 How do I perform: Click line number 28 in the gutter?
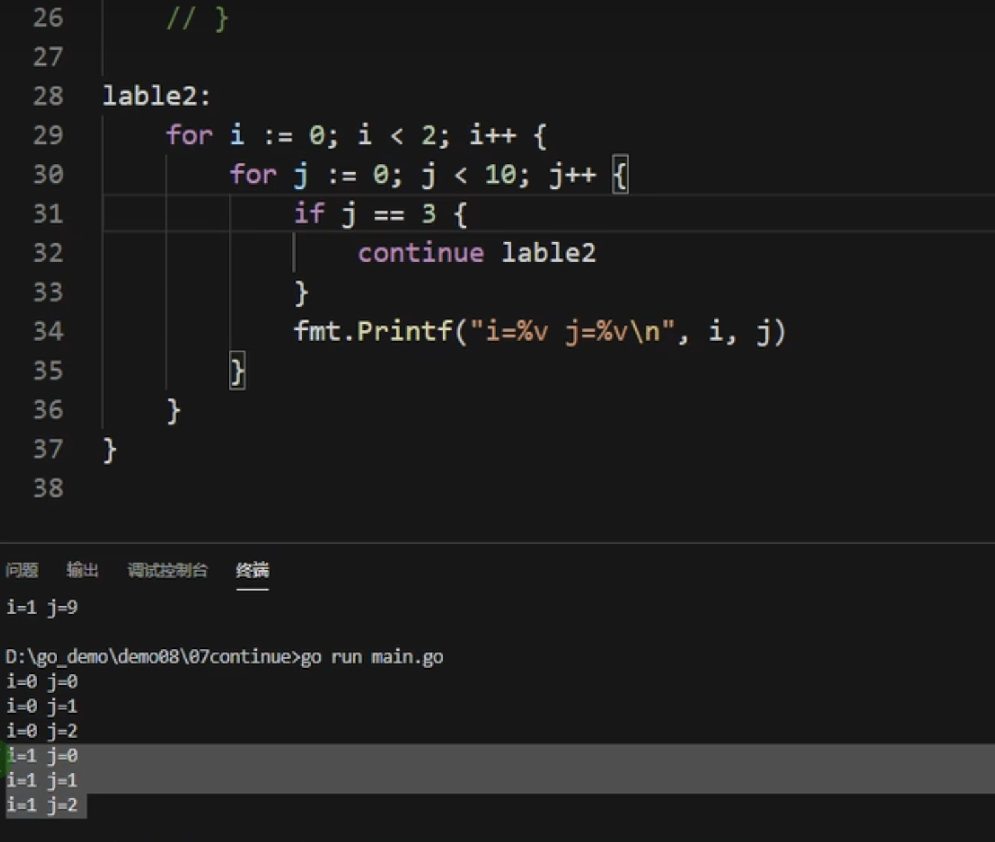(x=48, y=97)
